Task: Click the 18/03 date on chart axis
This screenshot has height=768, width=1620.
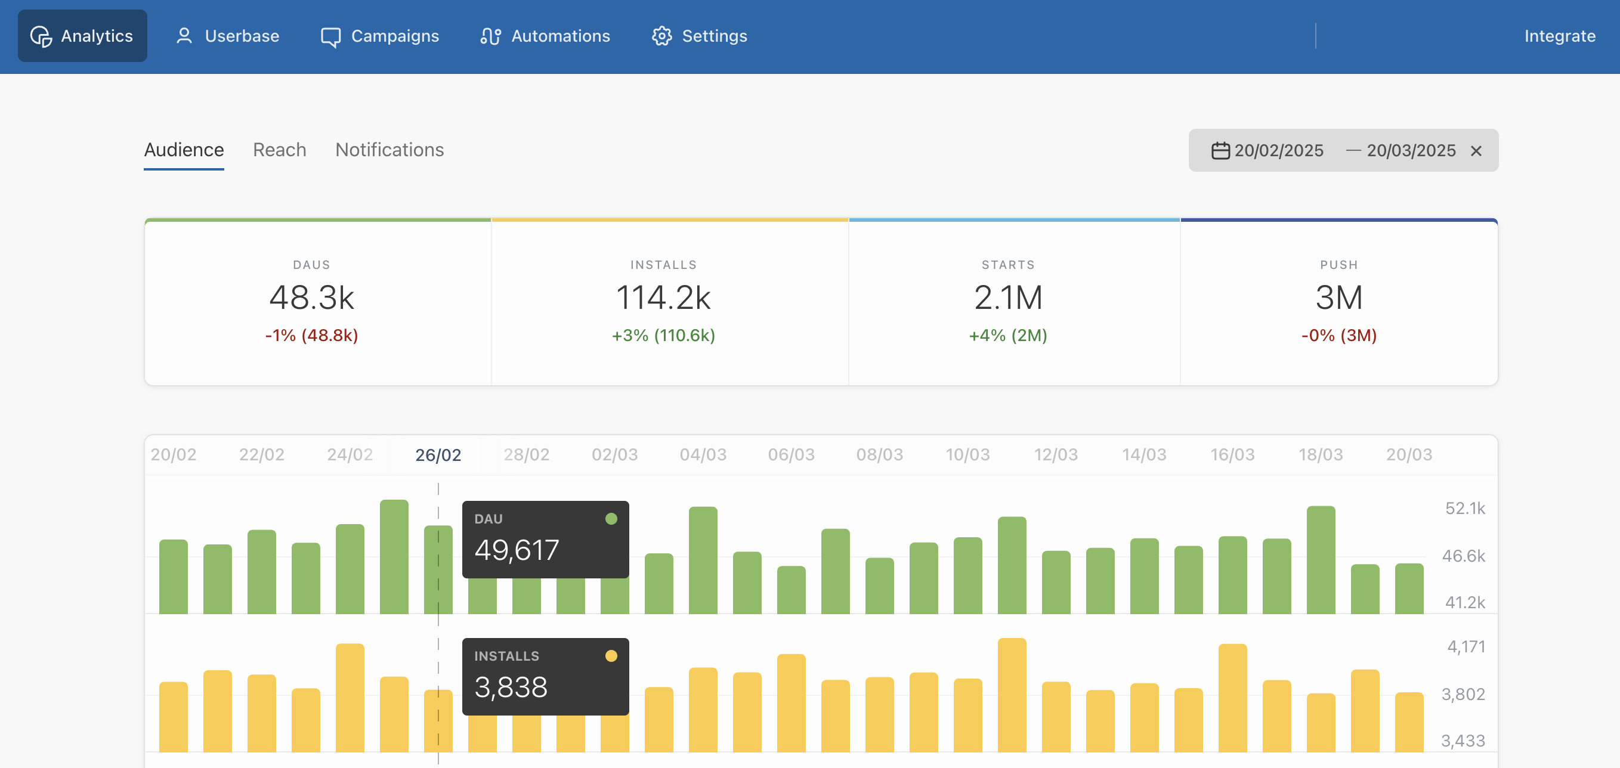Action: (x=1320, y=454)
